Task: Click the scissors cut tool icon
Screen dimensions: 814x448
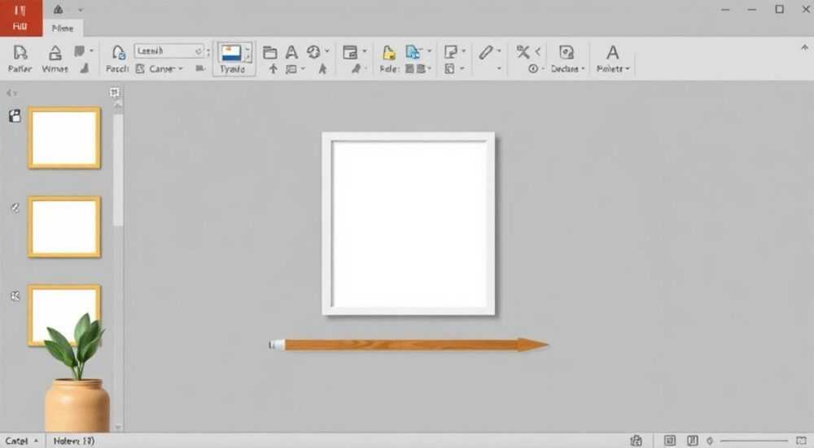Action: click(x=523, y=51)
